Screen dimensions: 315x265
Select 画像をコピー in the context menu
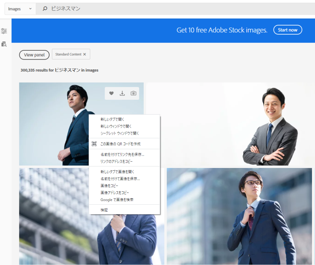[109, 186]
